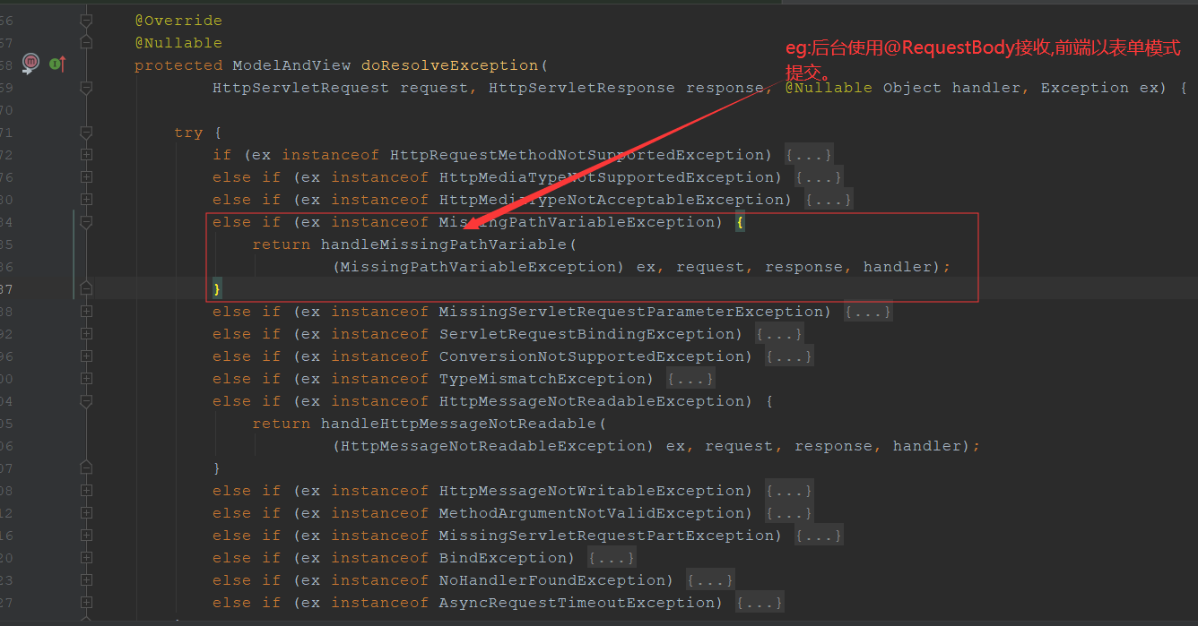
Task: Collapse fold marker on HttpMessageNotReadableException line
Action: (x=86, y=400)
